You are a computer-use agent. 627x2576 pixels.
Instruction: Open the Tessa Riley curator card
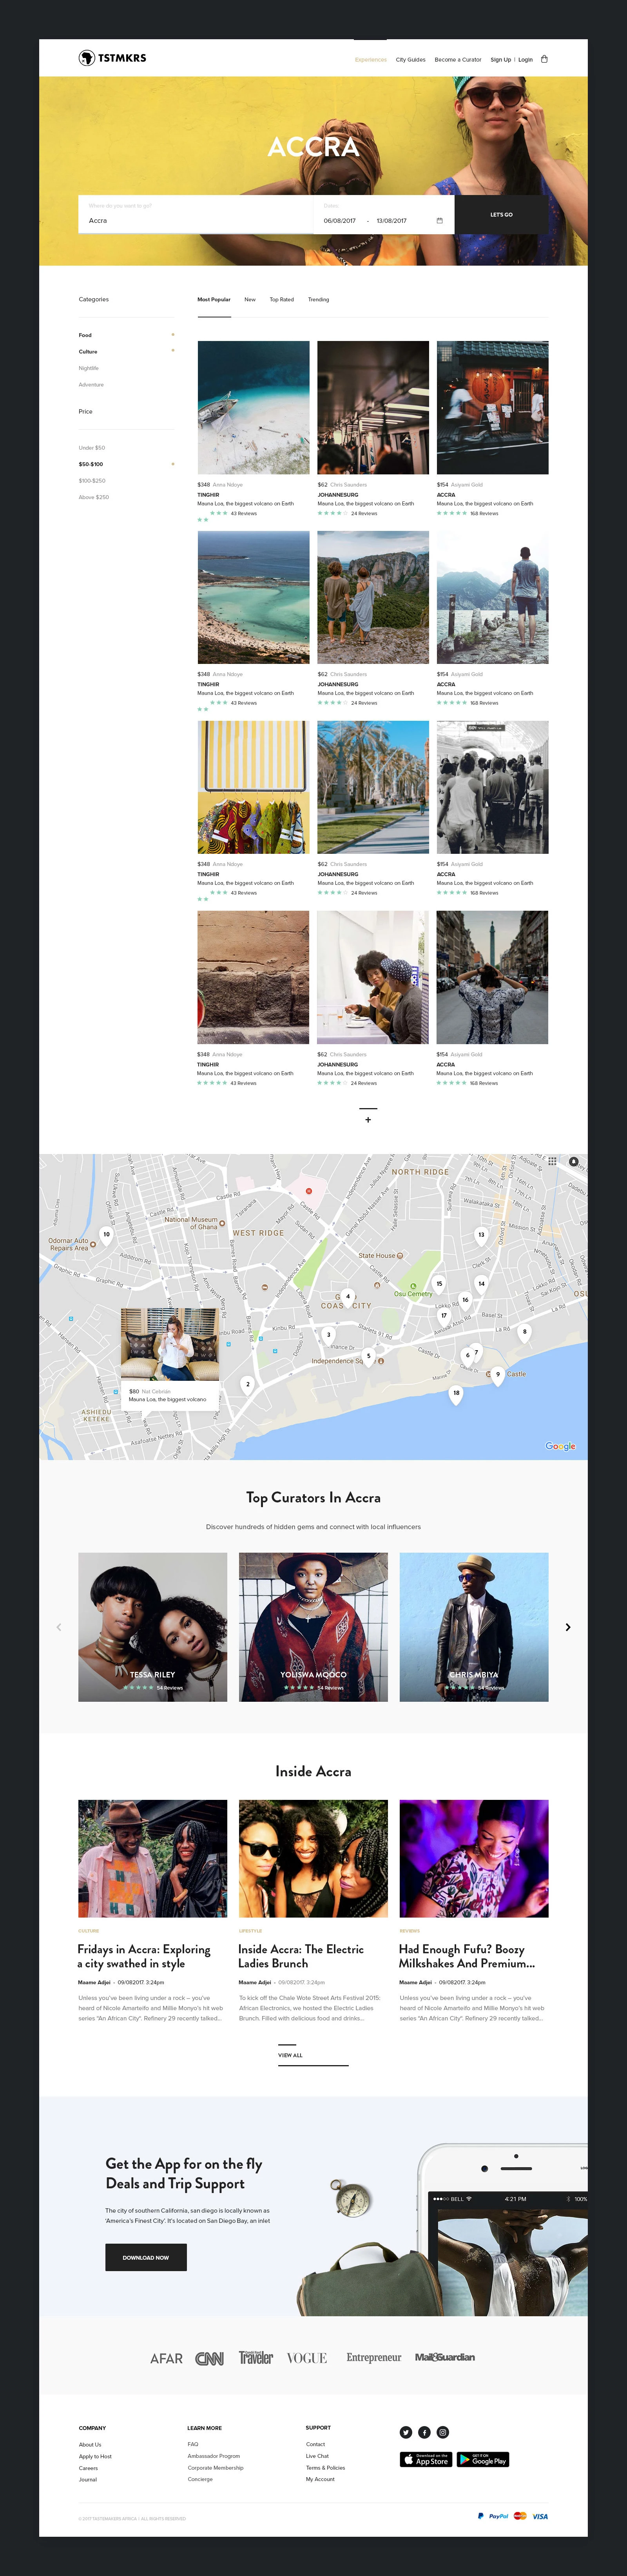coord(153,1627)
